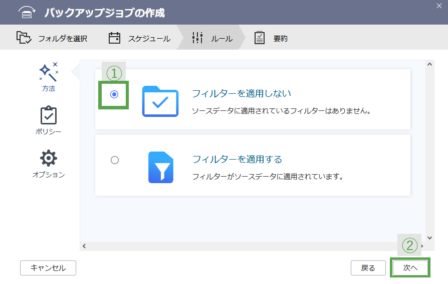Click the ポリシー sidebar label
Screen dimensions: 448x284
[48, 131]
